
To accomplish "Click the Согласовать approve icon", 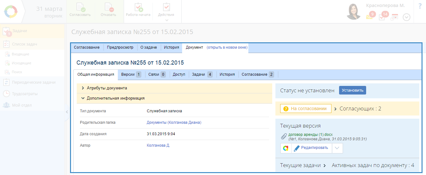I will click(80, 8).
